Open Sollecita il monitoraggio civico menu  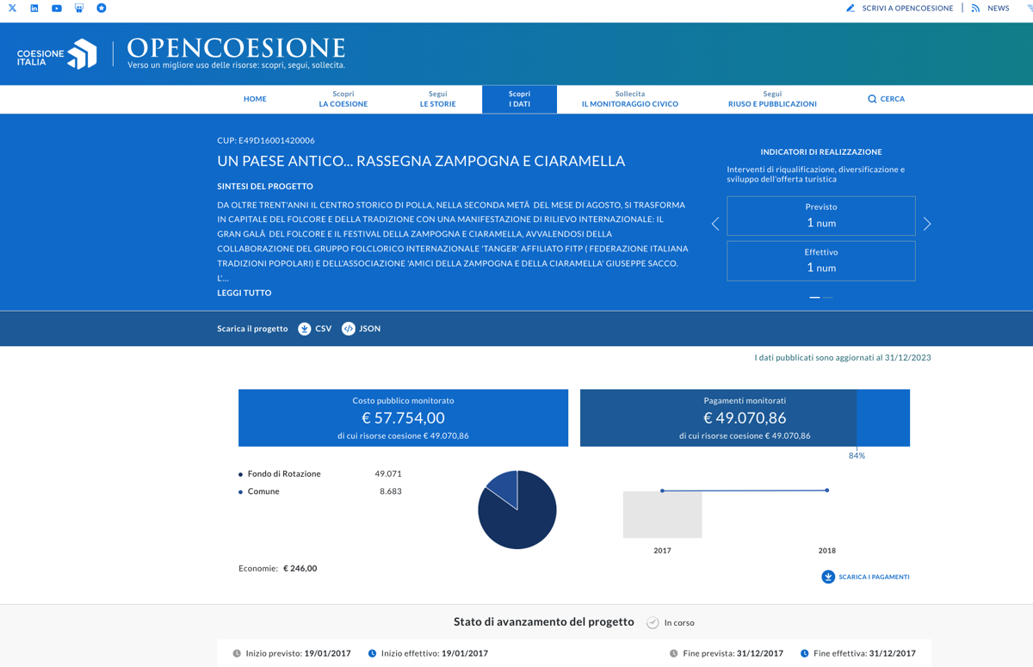(629, 99)
